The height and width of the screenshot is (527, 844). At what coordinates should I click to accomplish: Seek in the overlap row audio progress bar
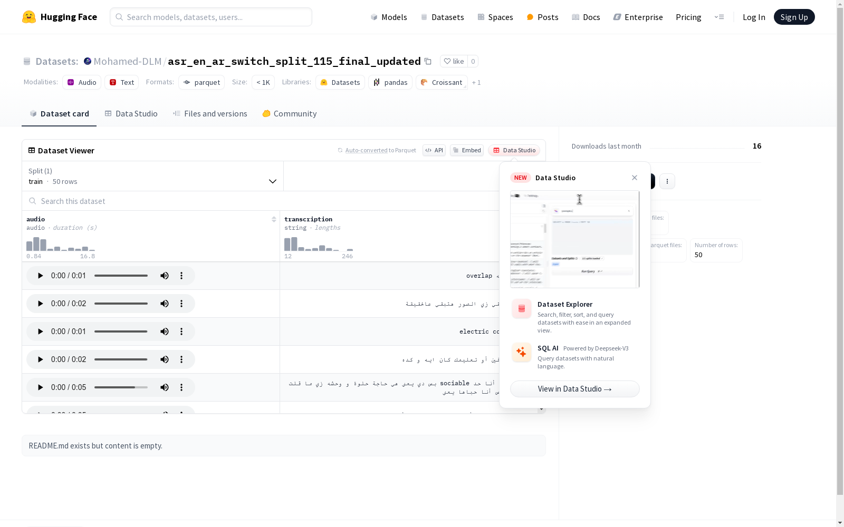[121, 276]
